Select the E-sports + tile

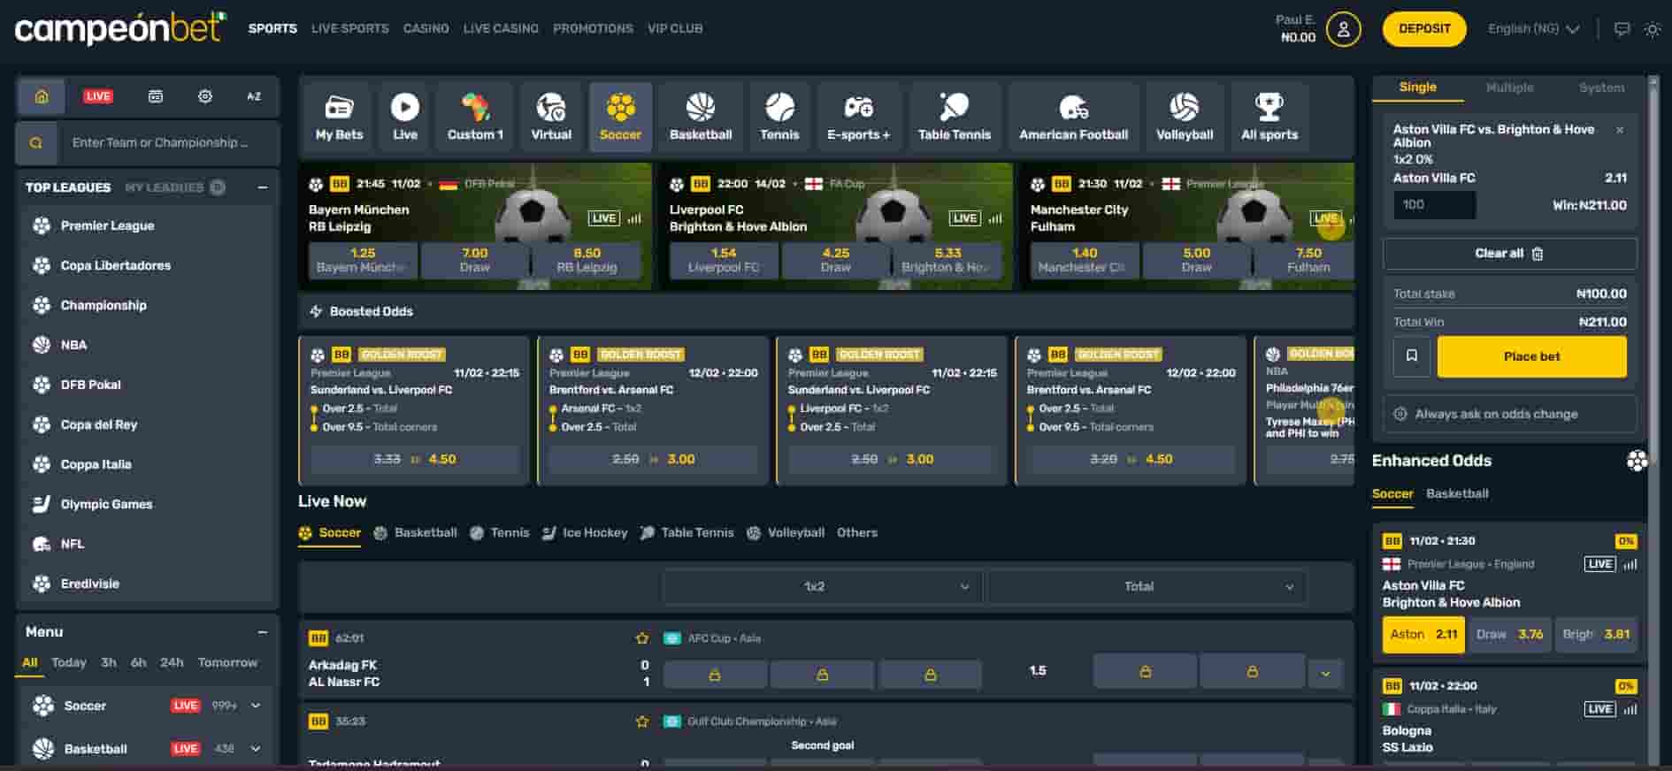click(x=858, y=117)
